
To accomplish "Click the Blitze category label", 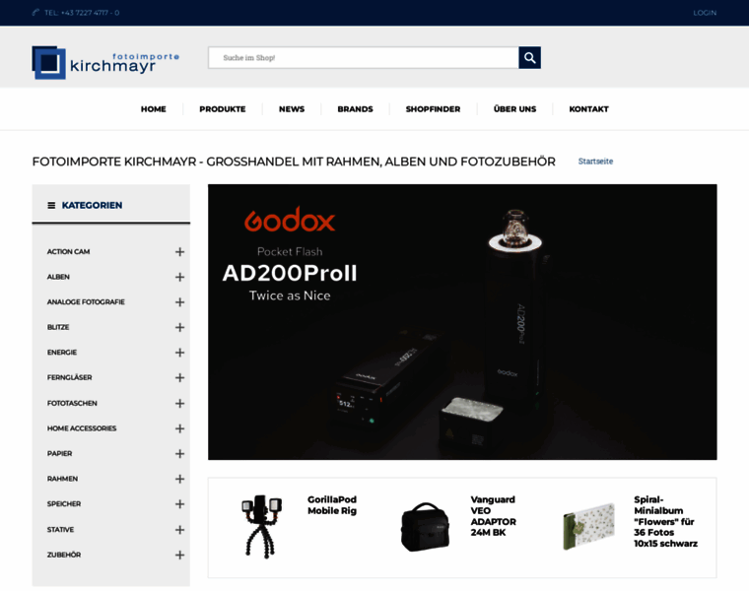I will [58, 327].
